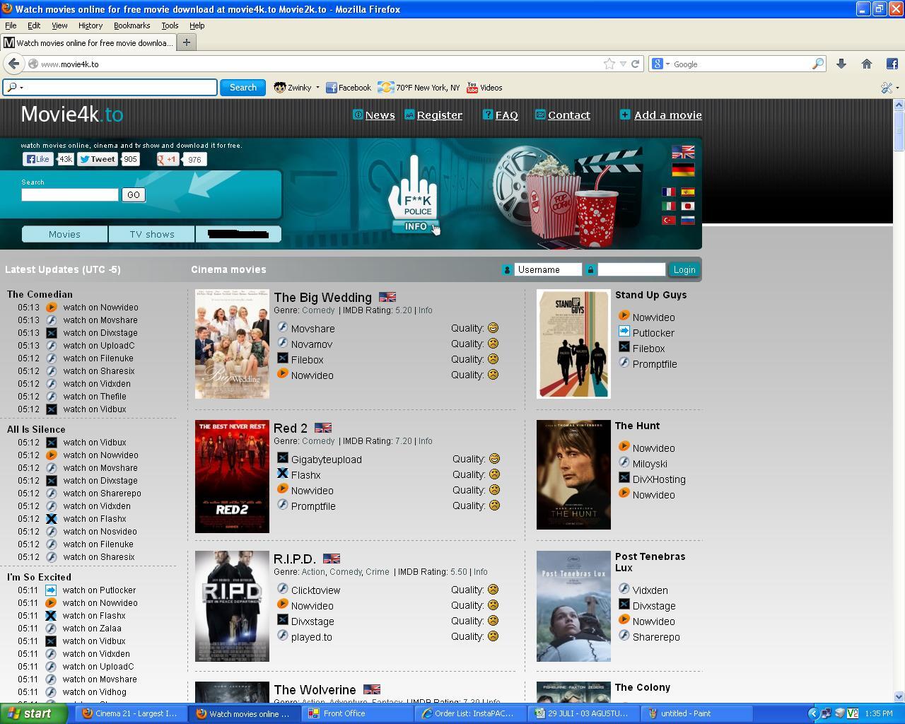Open the Zwinky dropdown arrow
905x724 pixels.
coord(317,88)
